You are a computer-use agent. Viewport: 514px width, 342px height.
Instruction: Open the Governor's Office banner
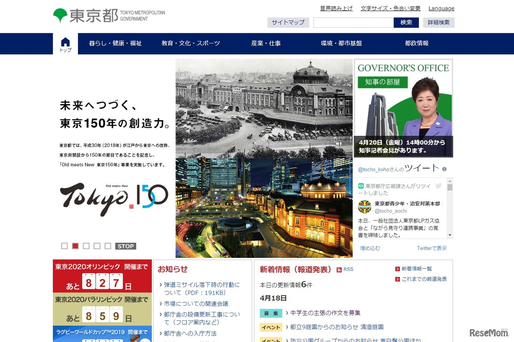[403, 108]
